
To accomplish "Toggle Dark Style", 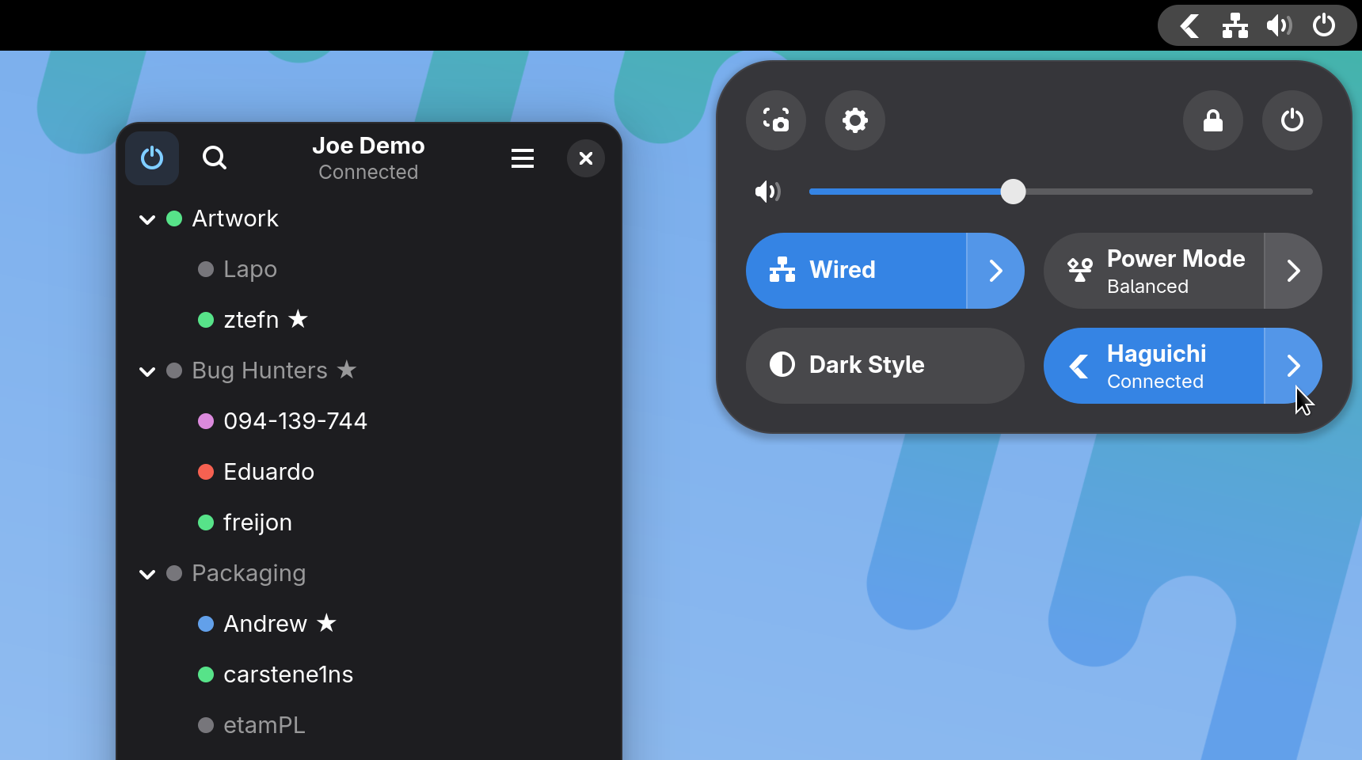I will pyautogui.click(x=885, y=366).
